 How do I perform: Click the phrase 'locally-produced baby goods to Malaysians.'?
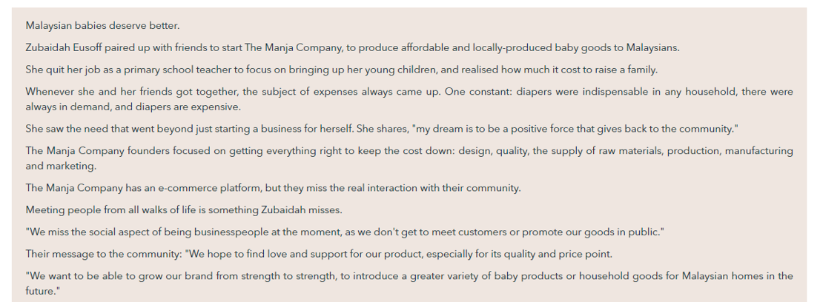click(576, 47)
